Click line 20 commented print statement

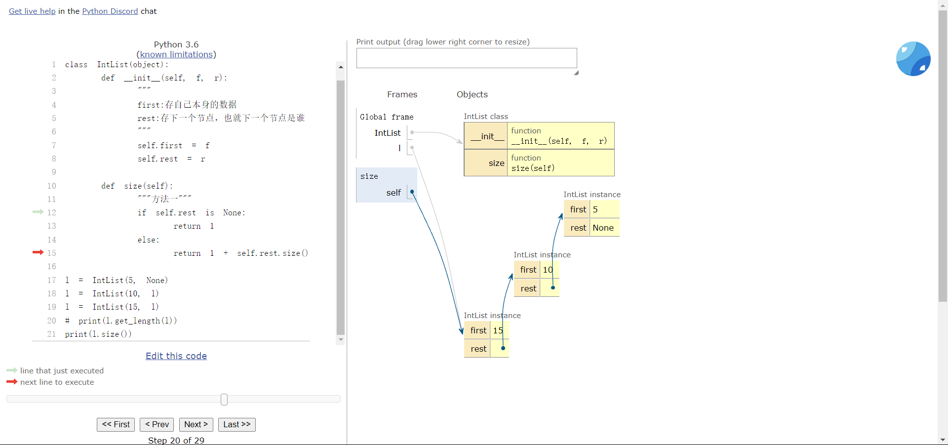click(x=121, y=321)
